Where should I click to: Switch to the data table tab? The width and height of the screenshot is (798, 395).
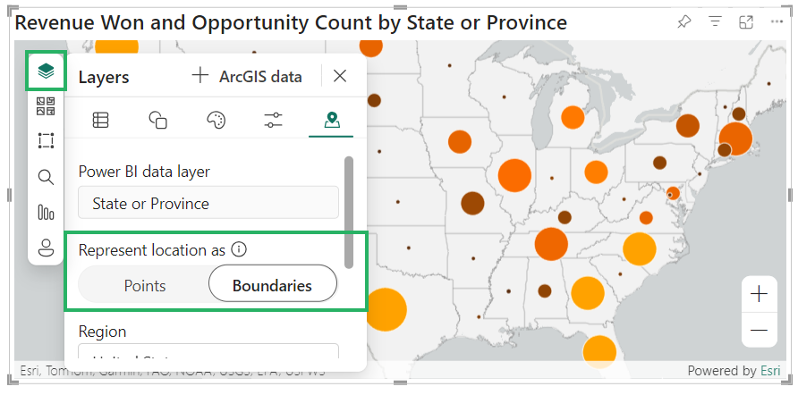101,120
